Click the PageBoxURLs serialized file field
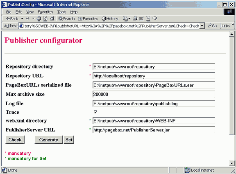The image size is (236, 174). pyautogui.click(x=154, y=85)
